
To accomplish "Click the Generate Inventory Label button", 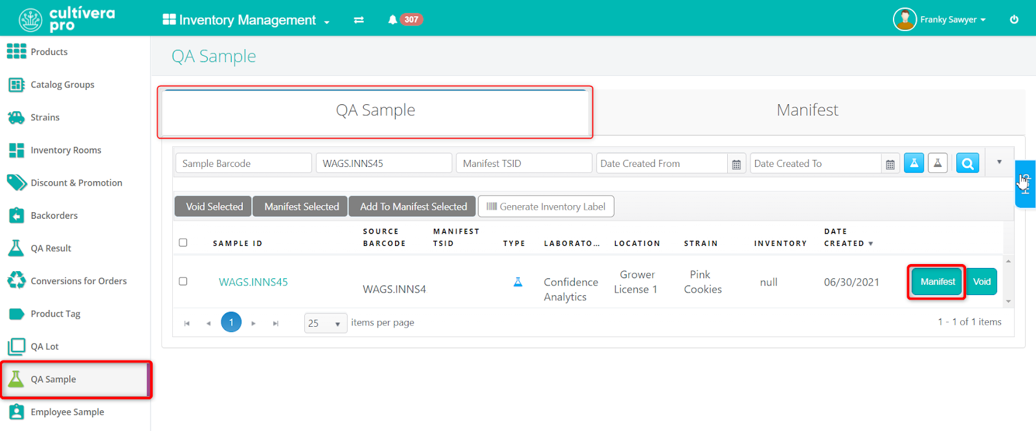I will tap(546, 206).
